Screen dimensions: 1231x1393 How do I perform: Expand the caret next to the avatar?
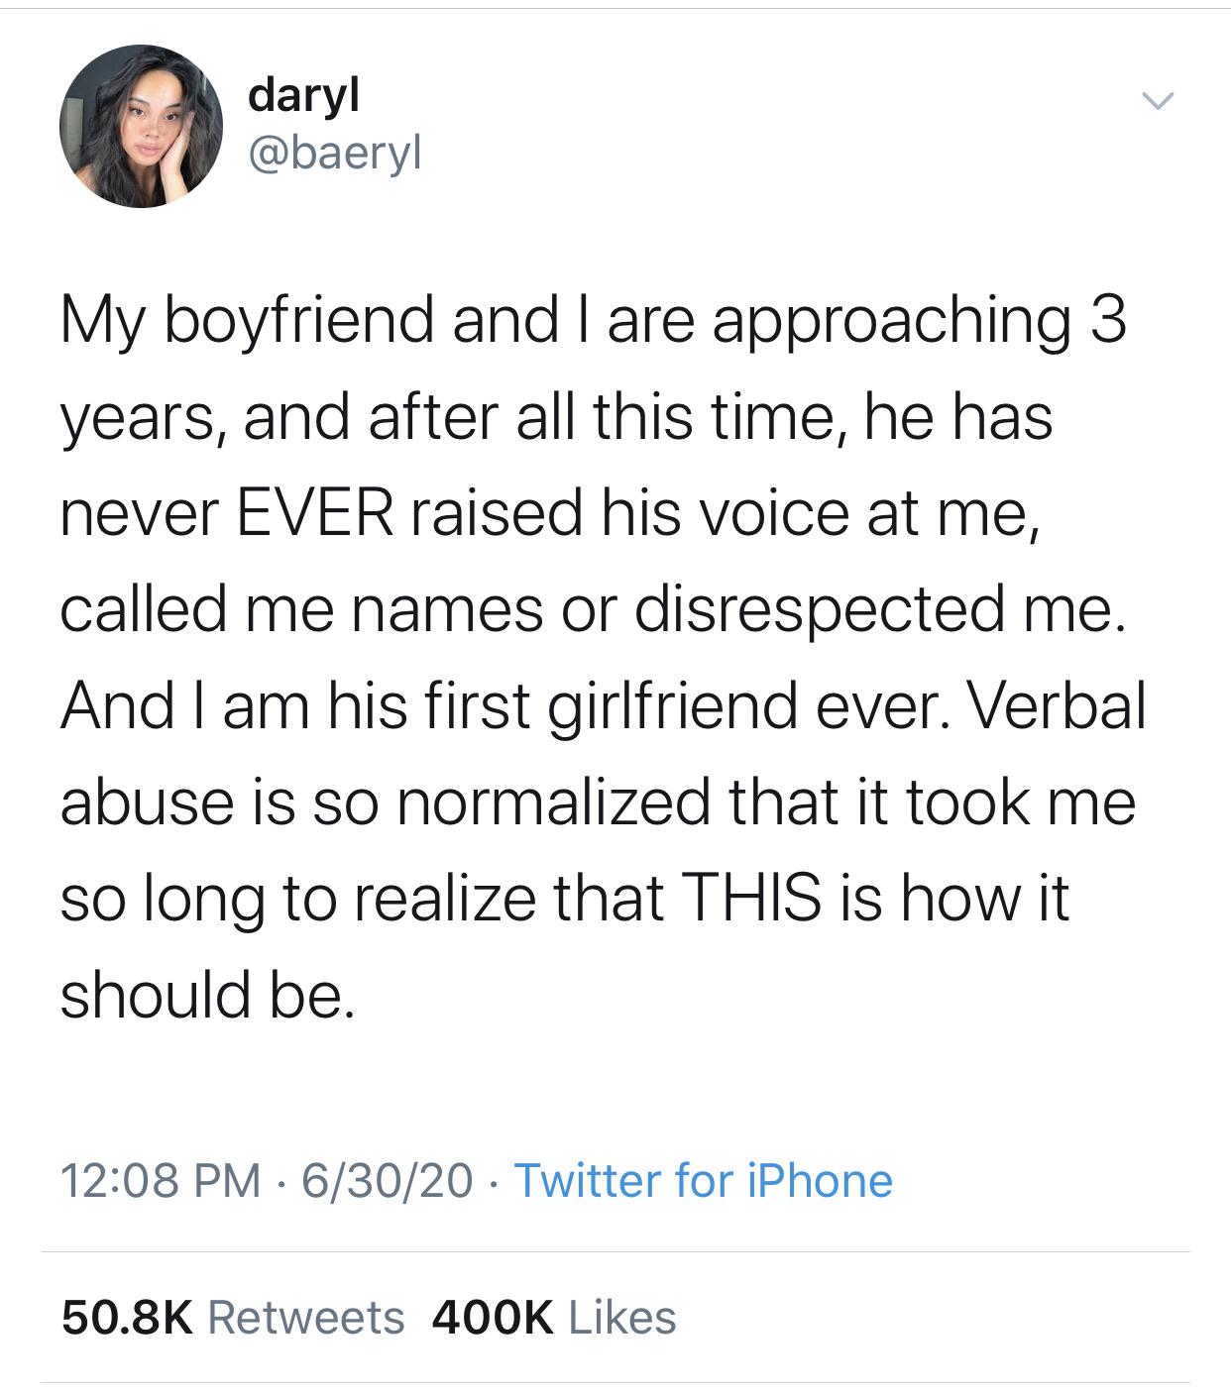tap(1158, 99)
